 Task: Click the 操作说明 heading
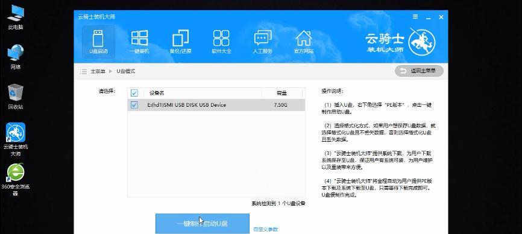(332, 91)
